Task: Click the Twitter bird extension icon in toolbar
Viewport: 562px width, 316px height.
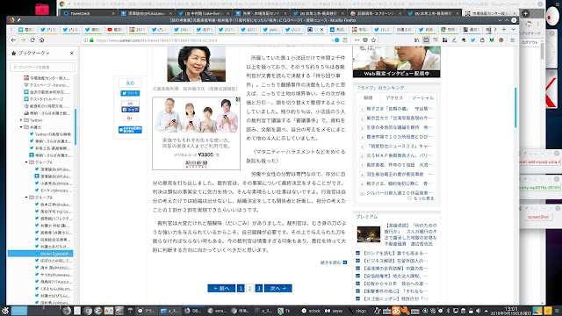Action: 472,40
